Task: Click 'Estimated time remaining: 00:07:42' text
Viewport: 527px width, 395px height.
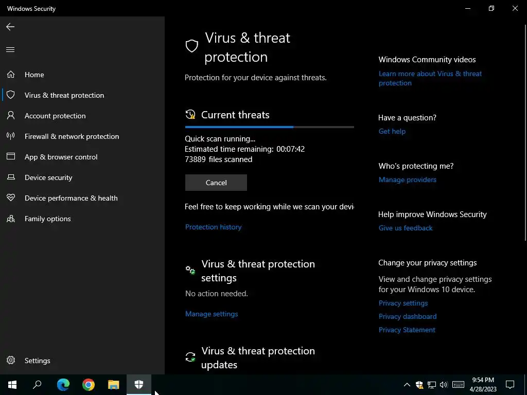Action: [244, 149]
